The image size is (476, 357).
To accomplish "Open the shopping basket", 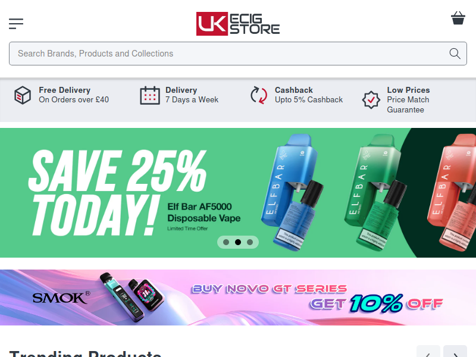I will [458, 18].
